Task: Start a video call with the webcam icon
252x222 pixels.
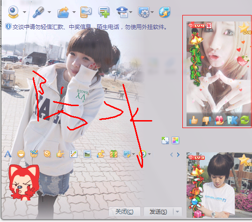Action: (x=14, y=12)
